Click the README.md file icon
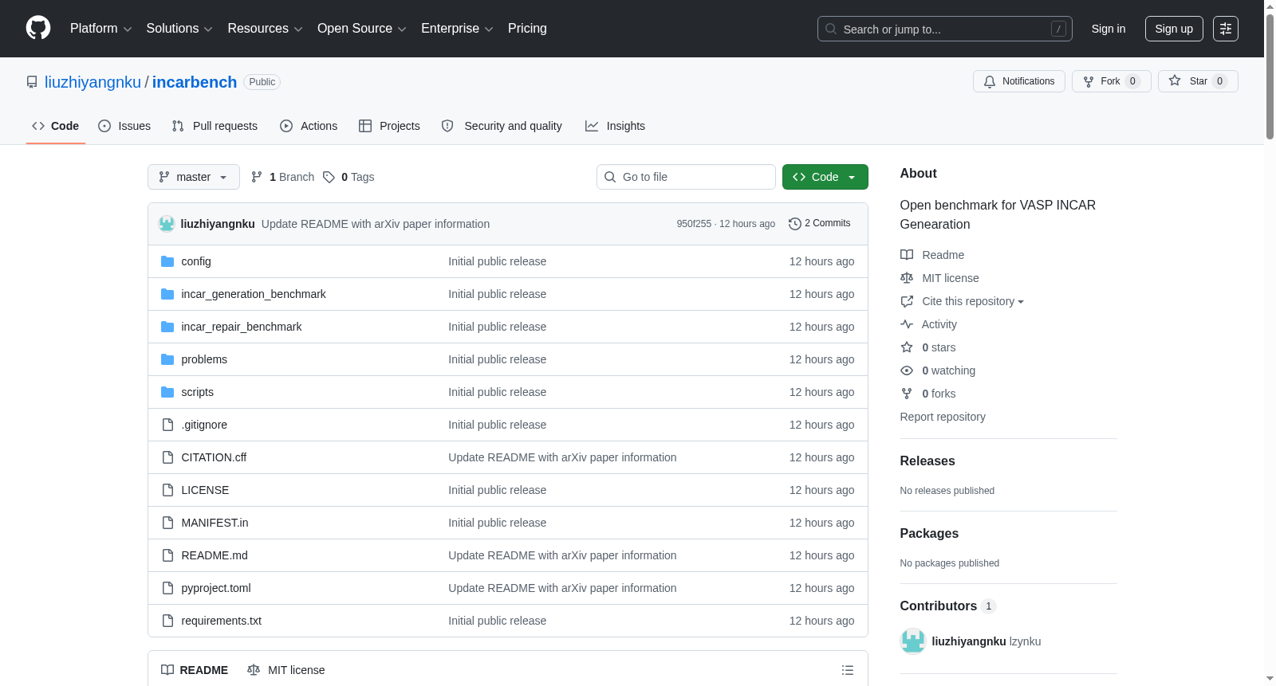Image resolution: width=1276 pixels, height=686 pixels. pos(167,555)
